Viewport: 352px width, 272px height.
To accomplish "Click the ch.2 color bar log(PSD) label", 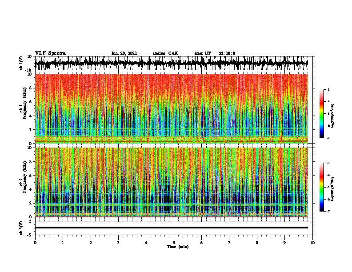I will pos(333,189).
